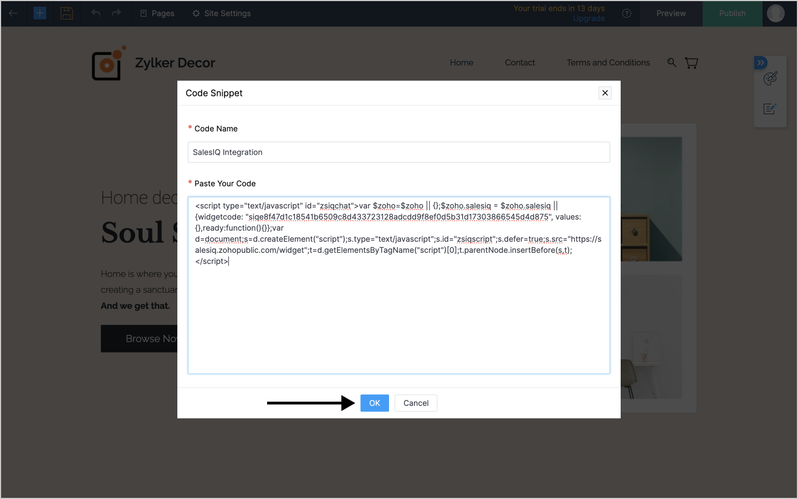
Task: Open Site Settings
Action: coord(222,13)
